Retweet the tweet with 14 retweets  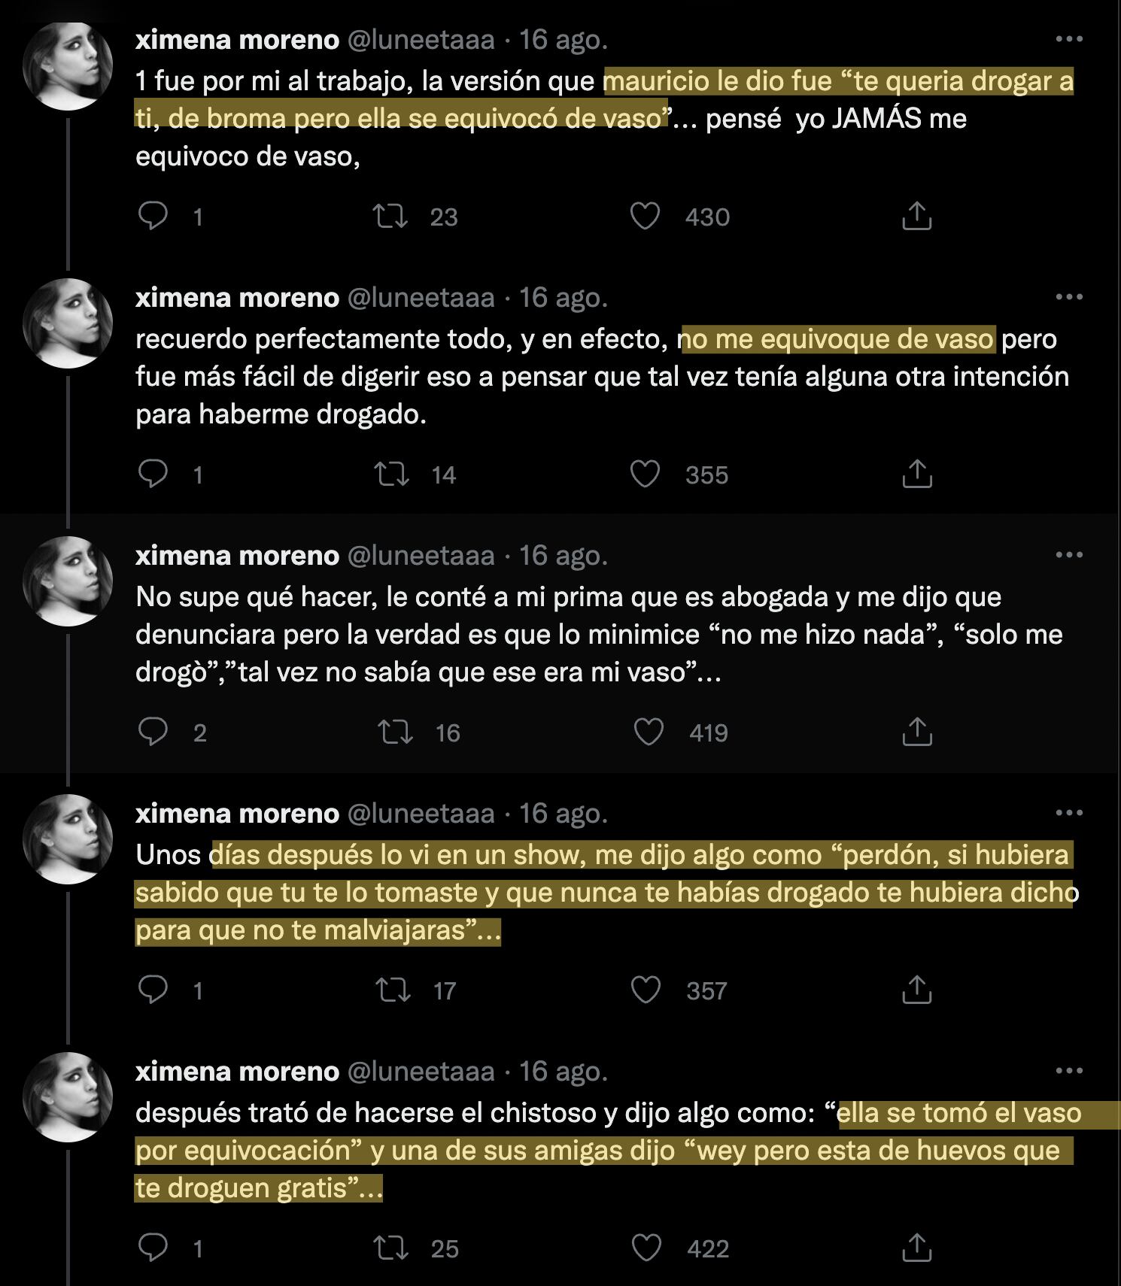[391, 475]
